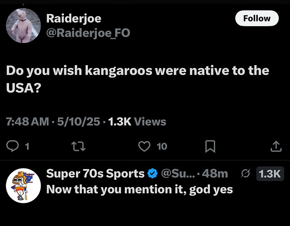Repost the kangaroo tweet via retweet icon
This screenshot has height=226, width=290.
tap(78, 146)
